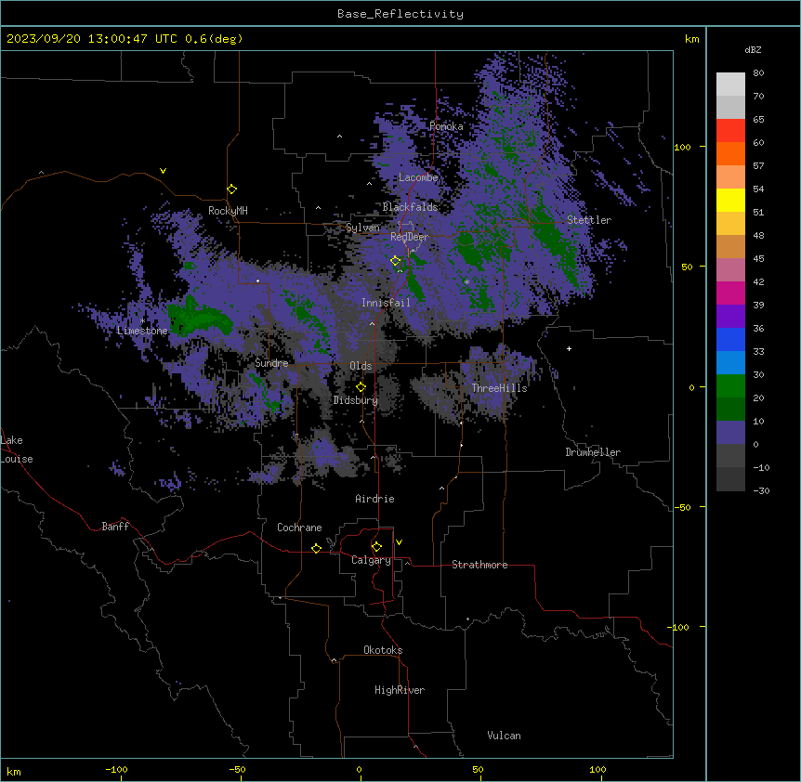
Task: Click the Blackfalds town label
Action: click(410, 207)
